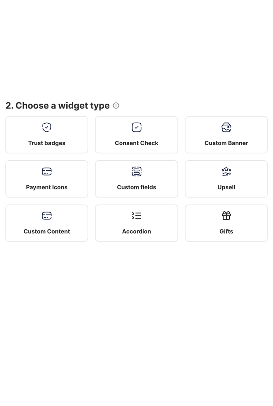
Task: Click the checkmark icon for Consent Check
Action: 137,127
